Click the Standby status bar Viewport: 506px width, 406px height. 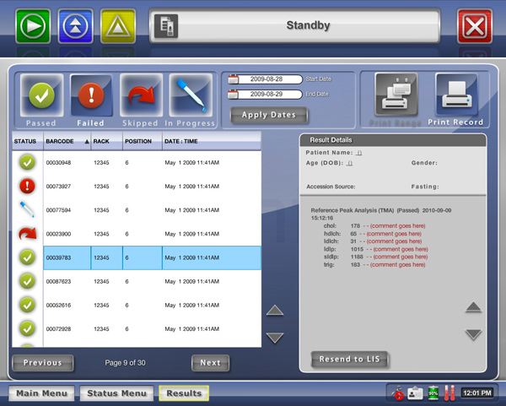(x=294, y=26)
